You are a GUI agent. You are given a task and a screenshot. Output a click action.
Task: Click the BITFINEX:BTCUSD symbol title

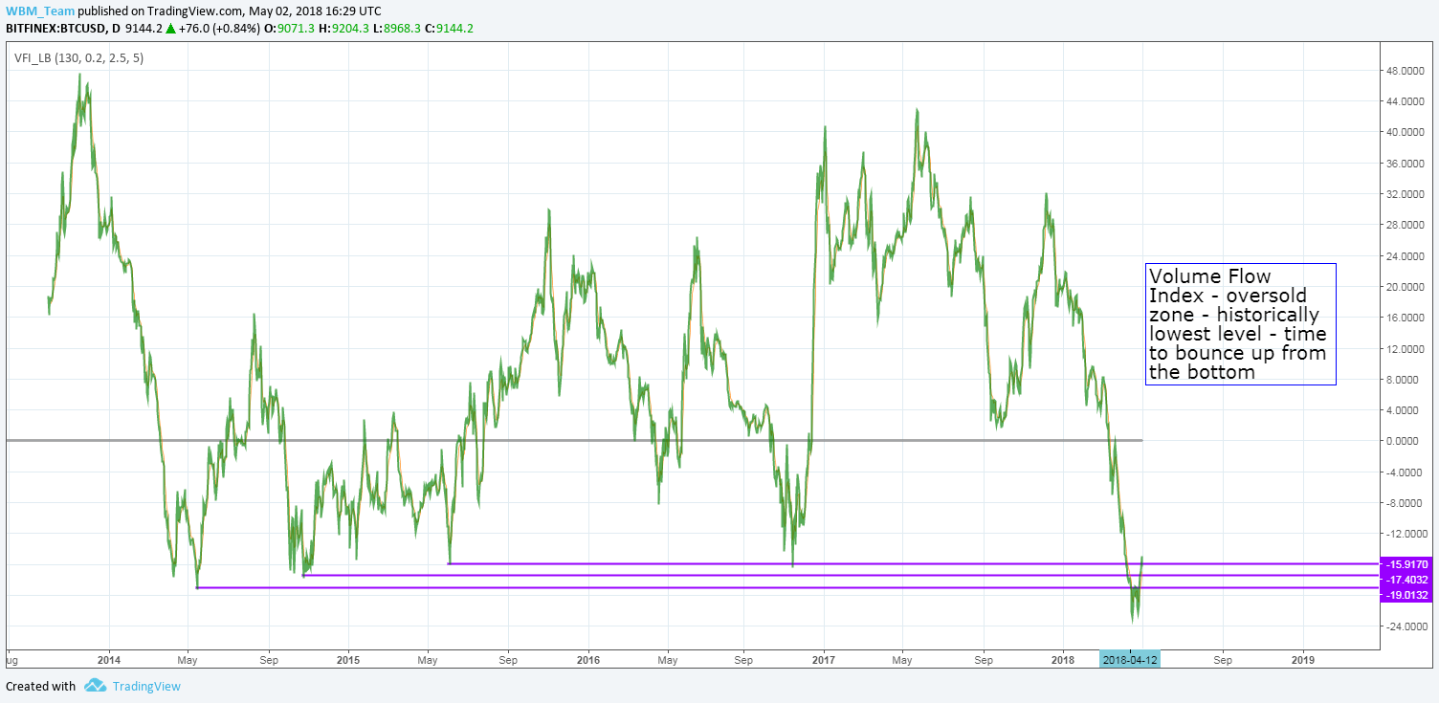(55, 28)
